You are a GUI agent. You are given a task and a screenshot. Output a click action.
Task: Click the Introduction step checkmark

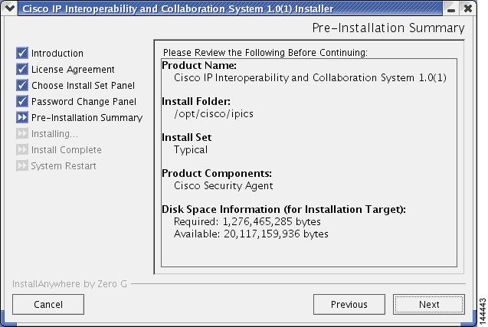22,54
